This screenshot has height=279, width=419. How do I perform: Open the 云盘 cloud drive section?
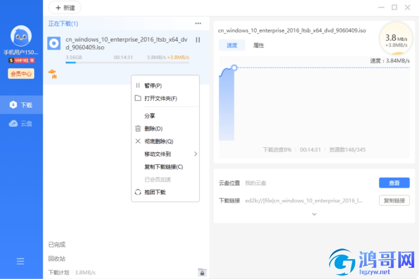coord(22,123)
